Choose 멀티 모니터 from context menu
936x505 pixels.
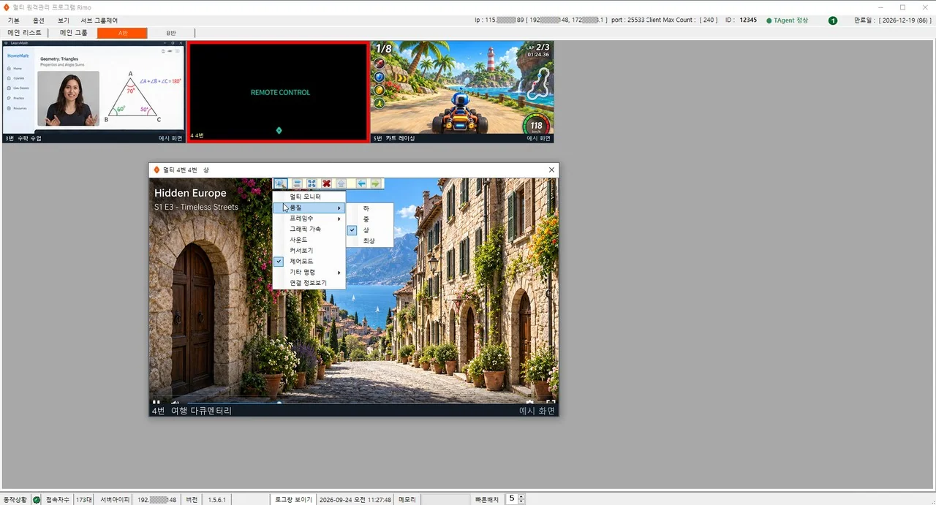point(309,197)
